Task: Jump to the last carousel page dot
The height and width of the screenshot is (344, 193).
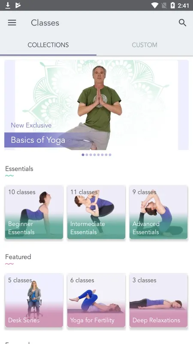Action: 110,155
